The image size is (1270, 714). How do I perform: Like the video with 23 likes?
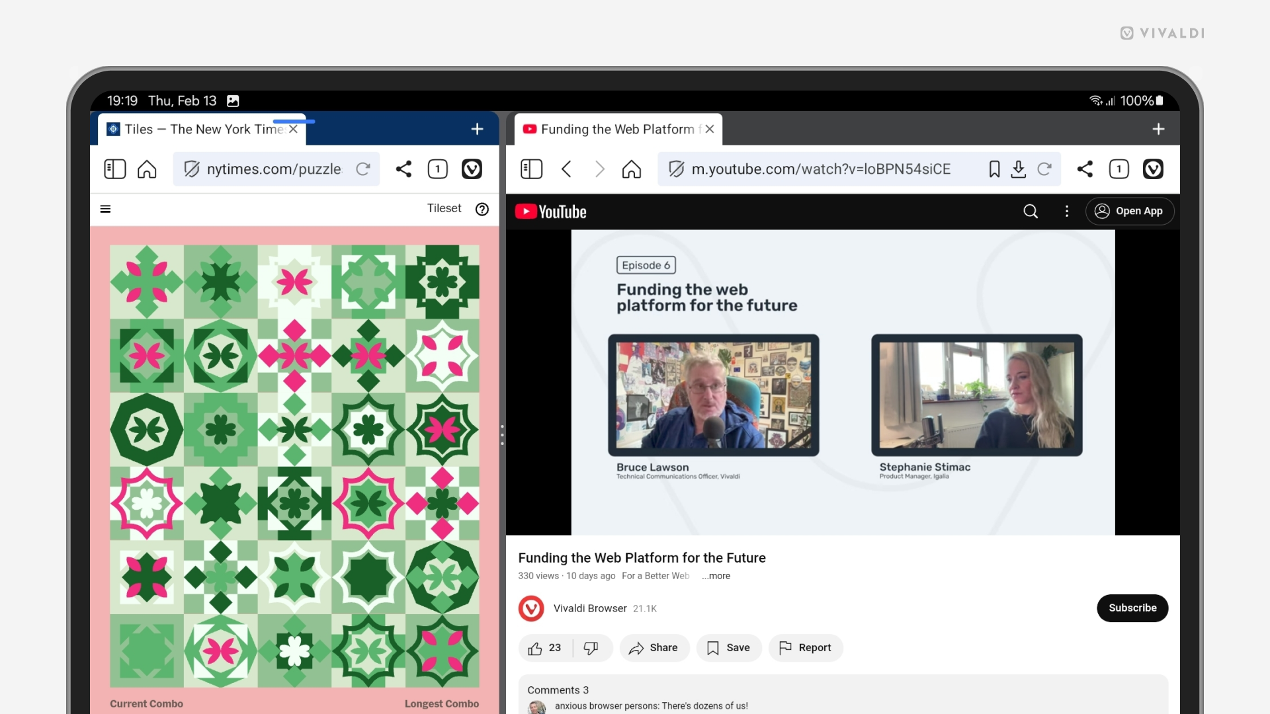pos(545,648)
